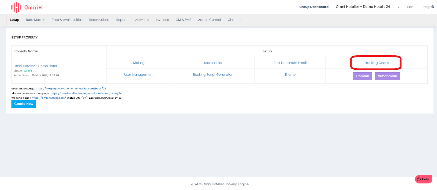The width and height of the screenshot is (437, 190).
Task: Click the purple Domain button
Action: [362, 76]
